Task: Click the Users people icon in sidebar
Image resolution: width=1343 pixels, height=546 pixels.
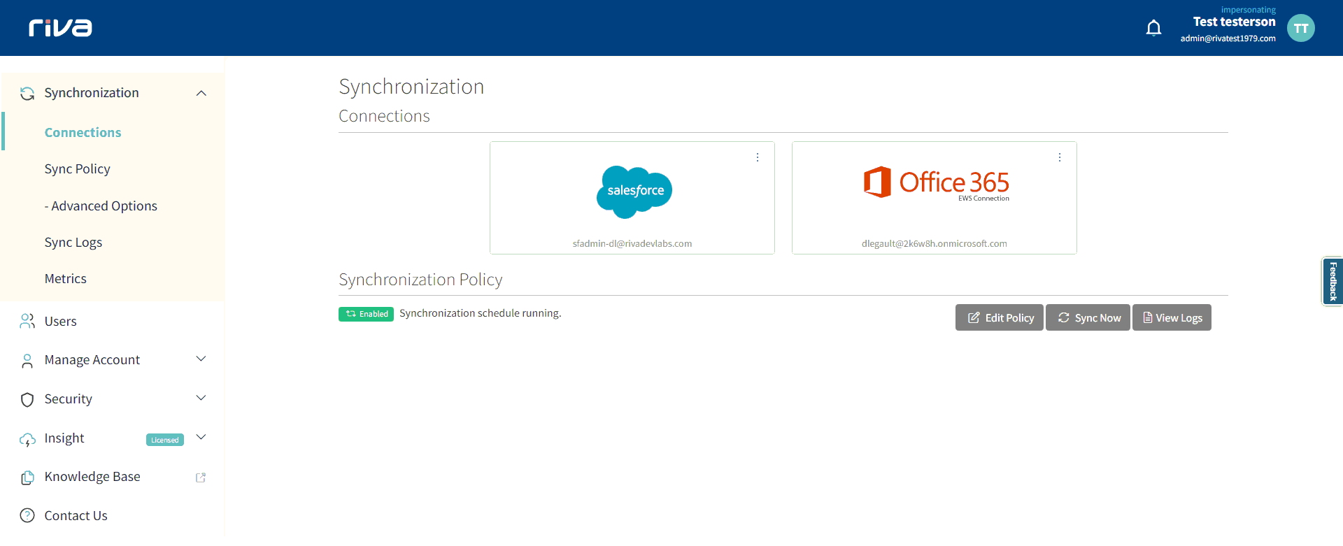Action: [x=27, y=322]
